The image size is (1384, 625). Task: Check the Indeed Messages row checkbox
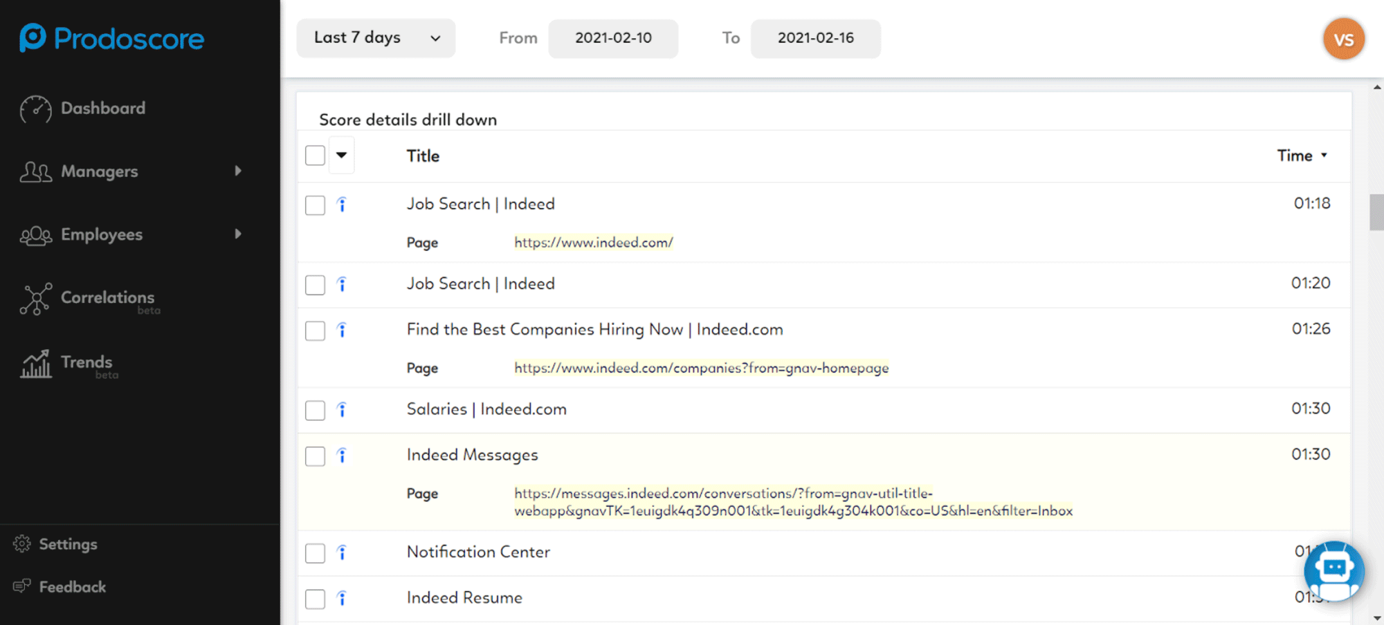[315, 456]
